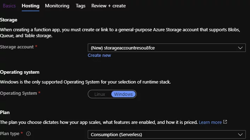250x140 pixels.
Task: Click Create new storage account link
Action: click(x=99, y=55)
